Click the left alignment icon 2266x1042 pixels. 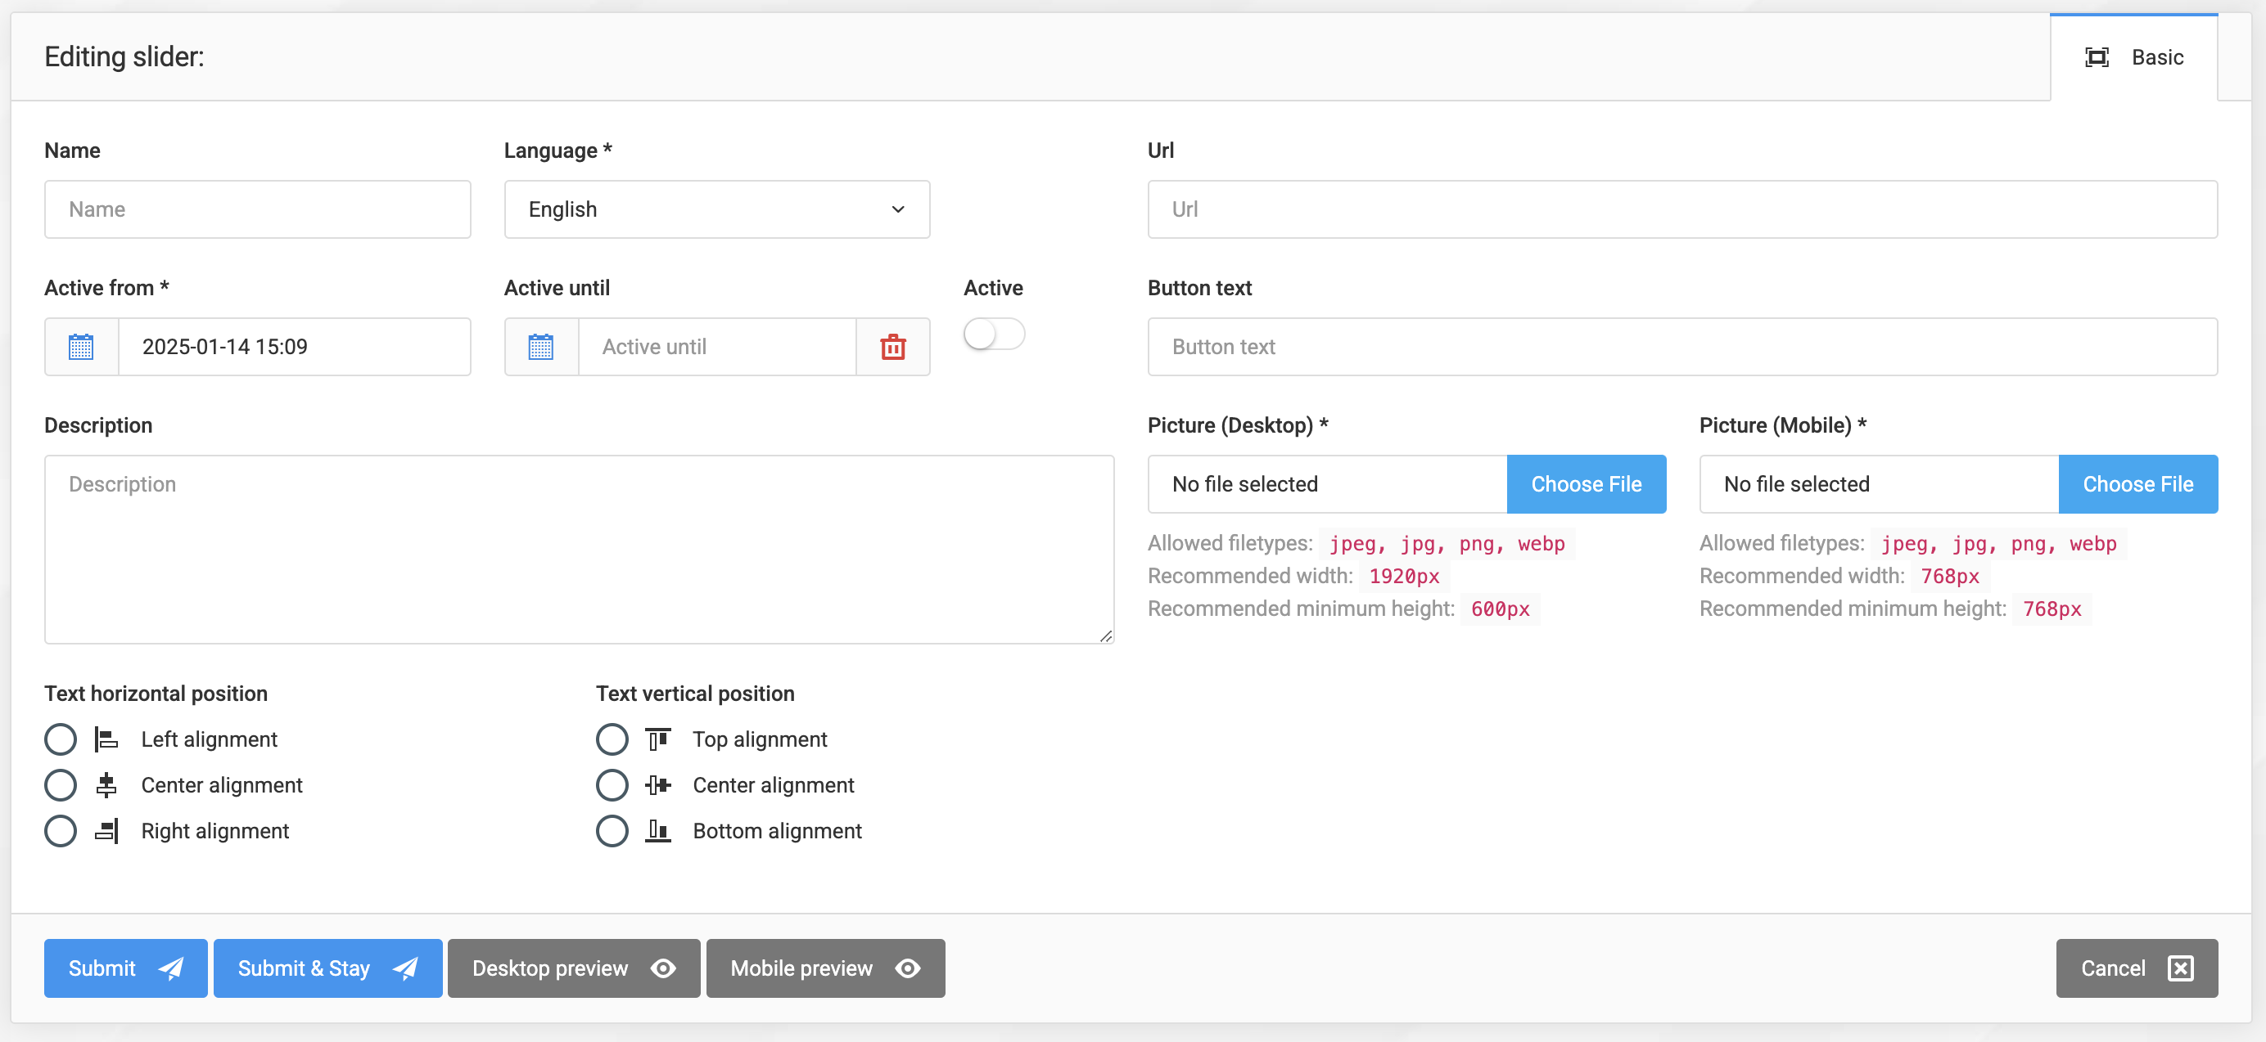[106, 739]
